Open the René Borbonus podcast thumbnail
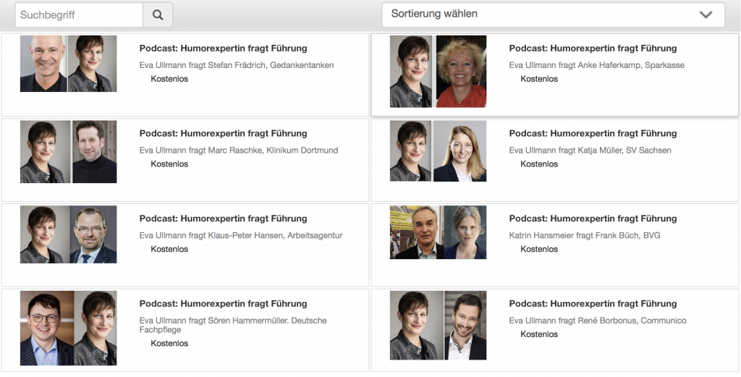 tap(438, 325)
